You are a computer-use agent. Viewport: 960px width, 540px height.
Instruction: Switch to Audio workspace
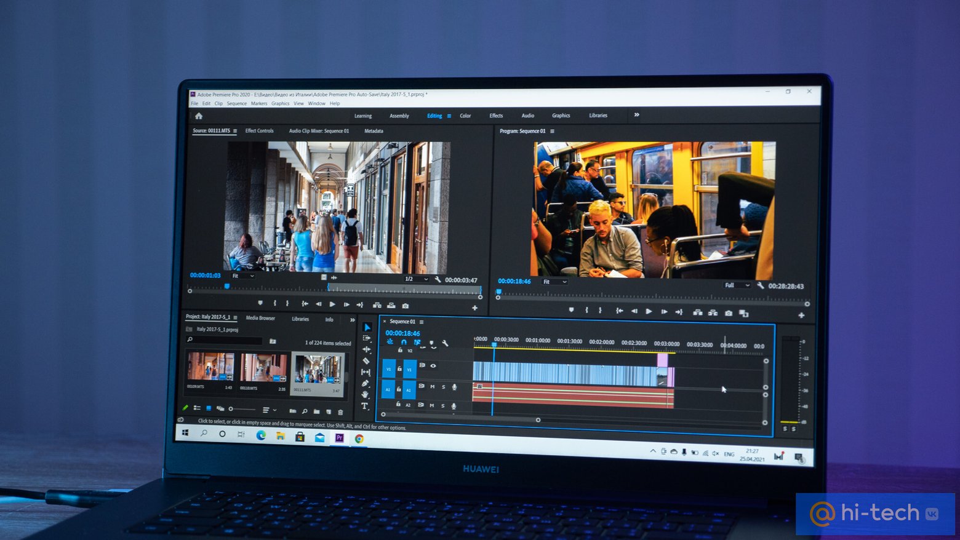(528, 116)
